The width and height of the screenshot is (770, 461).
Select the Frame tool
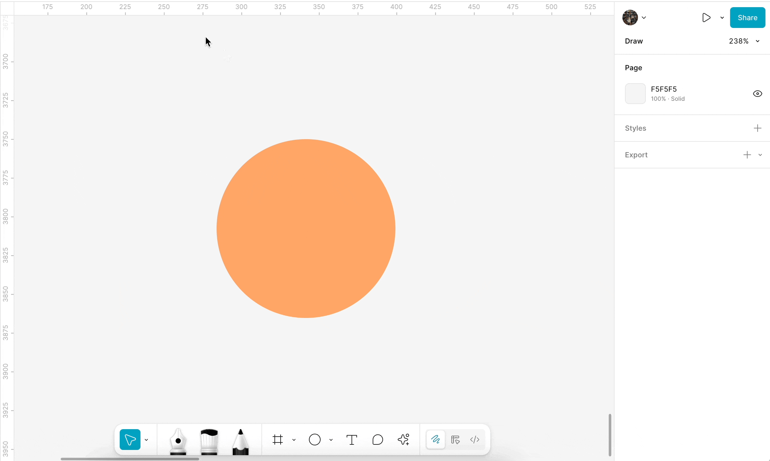click(x=278, y=440)
